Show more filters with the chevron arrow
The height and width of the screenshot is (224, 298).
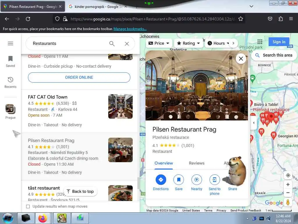click(233, 43)
